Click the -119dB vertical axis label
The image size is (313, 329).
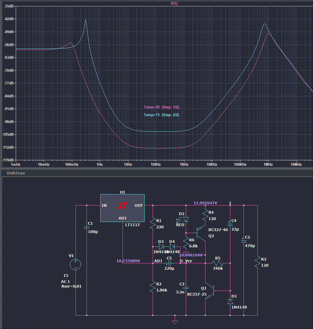pyautogui.click(x=8, y=160)
